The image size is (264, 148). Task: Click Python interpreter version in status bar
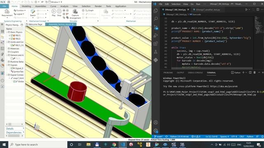coord(179,136)
